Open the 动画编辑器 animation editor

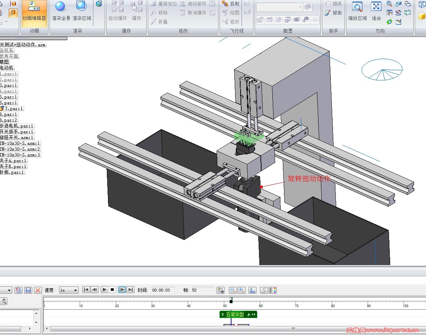click(34, 13)
